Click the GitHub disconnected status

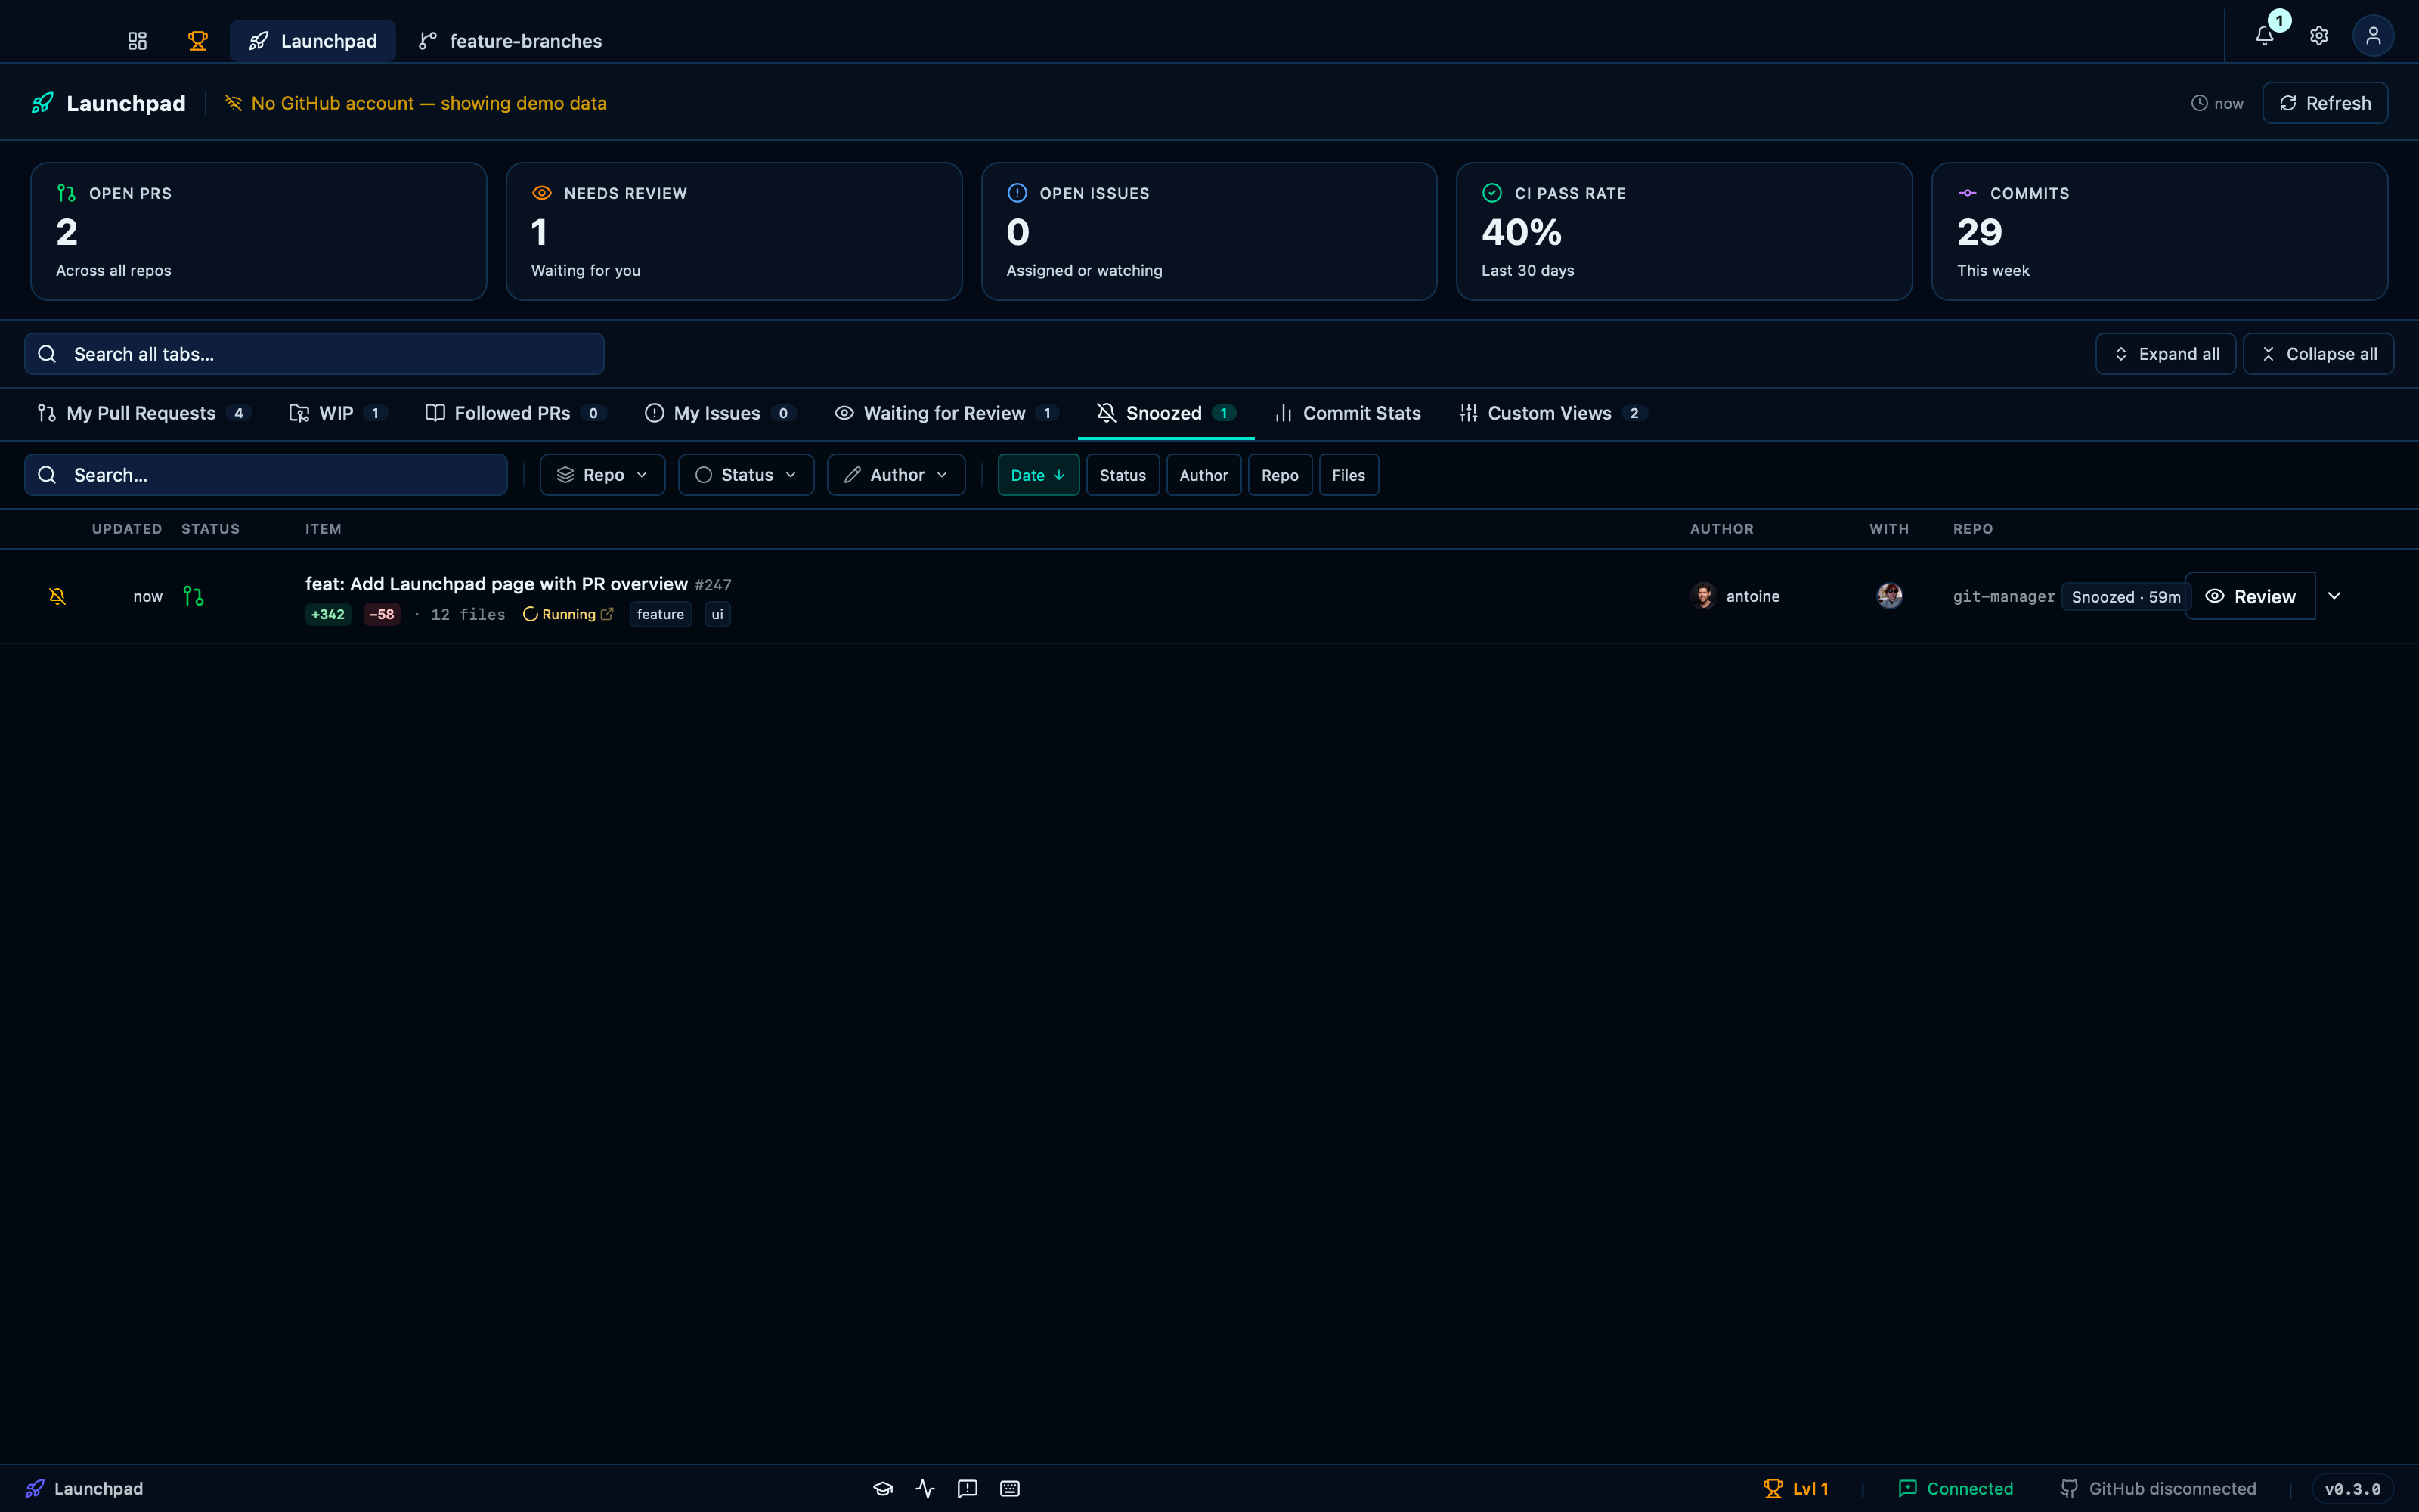(x=2158, y=1488)
